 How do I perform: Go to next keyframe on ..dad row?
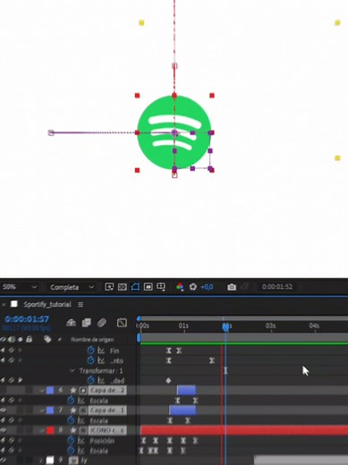pyautogui.click(x=21, y=380)
